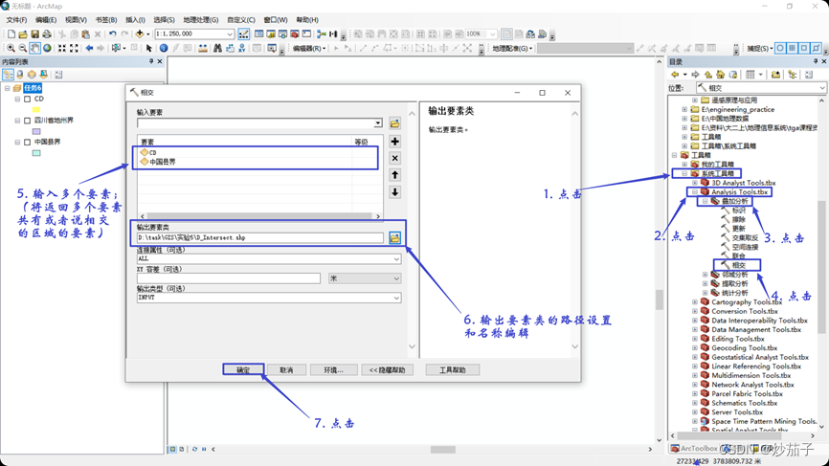Viewport: 829px width, 466px height.
Task: Toggle the 四川省地州界 layer checkbox
Action: pyautogui.click(x=28, y=121)
